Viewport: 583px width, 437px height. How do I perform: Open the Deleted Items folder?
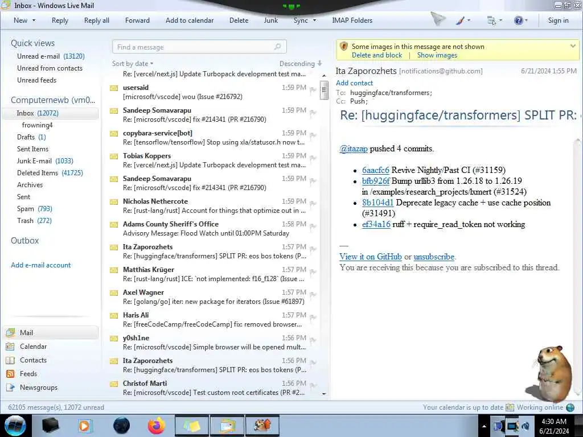(x=50, y=173)
